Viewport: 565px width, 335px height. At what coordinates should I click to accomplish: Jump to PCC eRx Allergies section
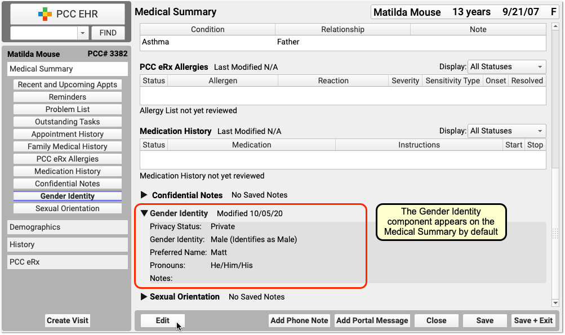pyautogui.click(x=68, y=159)
